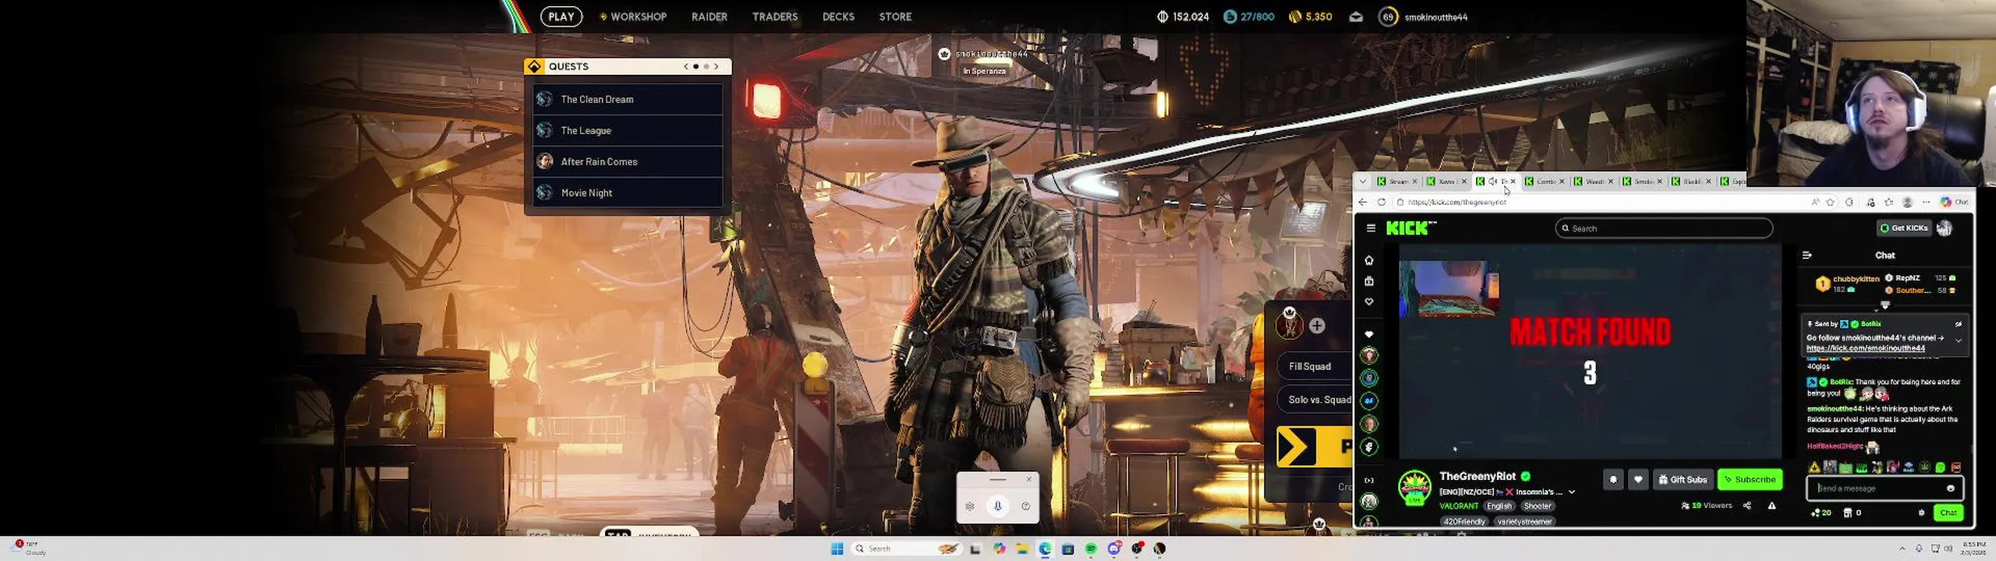Expand the browser tab search dropdown
The image size is (1996, 561).
(x=1363, y=181)
